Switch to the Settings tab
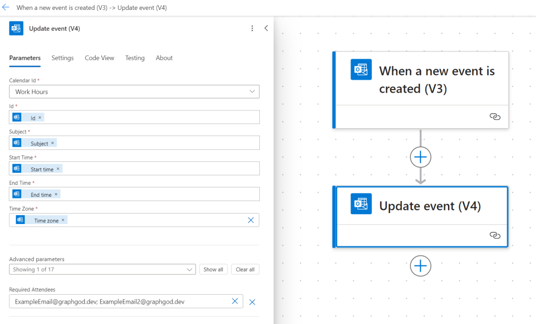The image size is (536, 324). [x=62, y=58]
